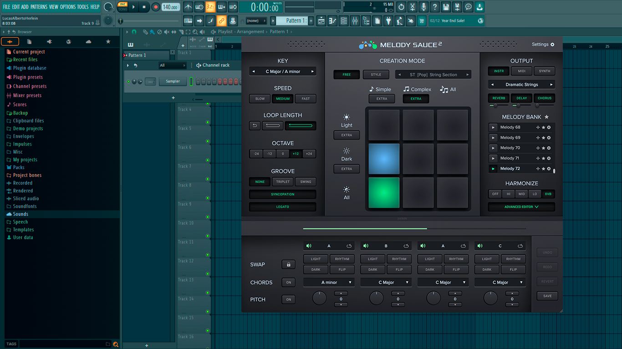The width and height of the screenshot is (622, 349).
Task: Click the SAVE button in Melody Sauce
Action: click(x=547, y=296)
